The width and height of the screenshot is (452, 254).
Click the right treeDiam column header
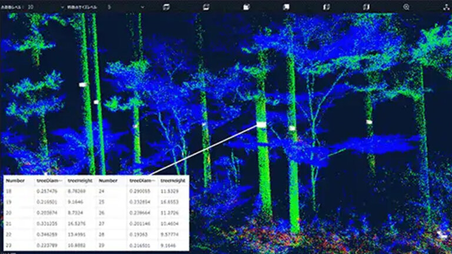[x=141, y=181]
